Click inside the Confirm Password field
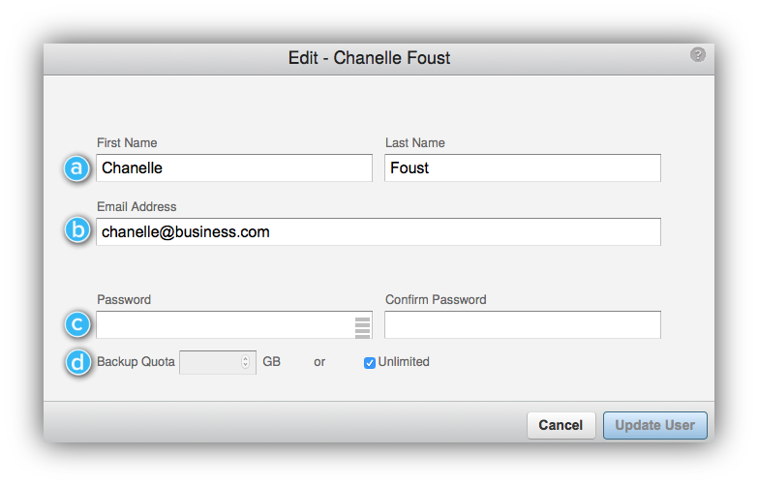 coord(523,324)
